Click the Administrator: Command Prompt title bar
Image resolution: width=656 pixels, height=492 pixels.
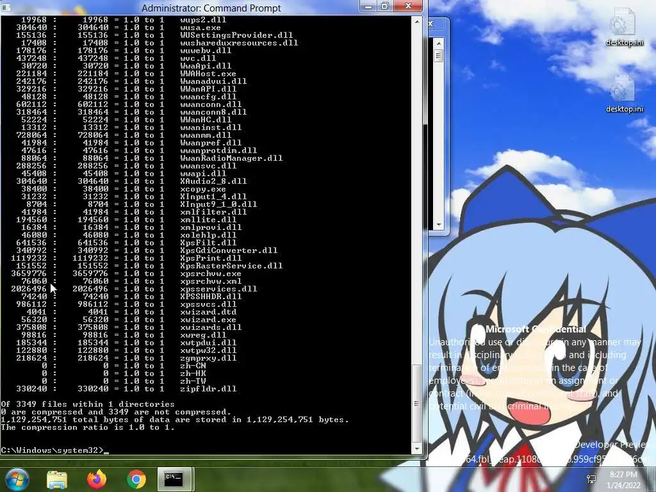coord(211,8)
